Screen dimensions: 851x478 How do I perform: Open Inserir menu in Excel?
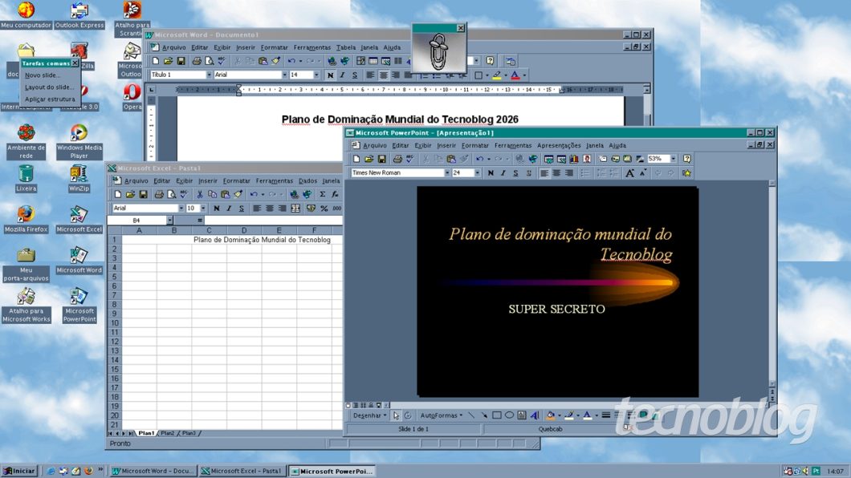[x=207, y=181]
